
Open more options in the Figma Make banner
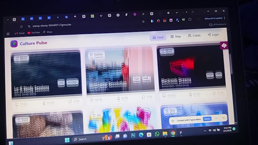click(x=216, y=118)
